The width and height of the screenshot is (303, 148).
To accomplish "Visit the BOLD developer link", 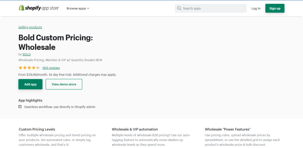I will pos(27,54).
